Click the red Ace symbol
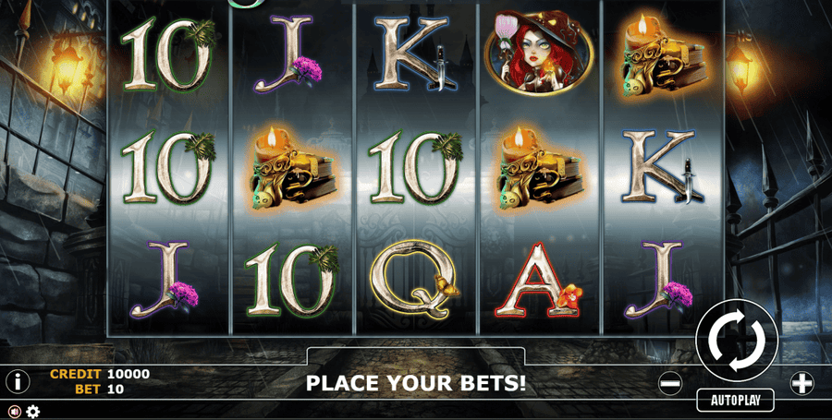The image size is (832, 420). (538, 281)
